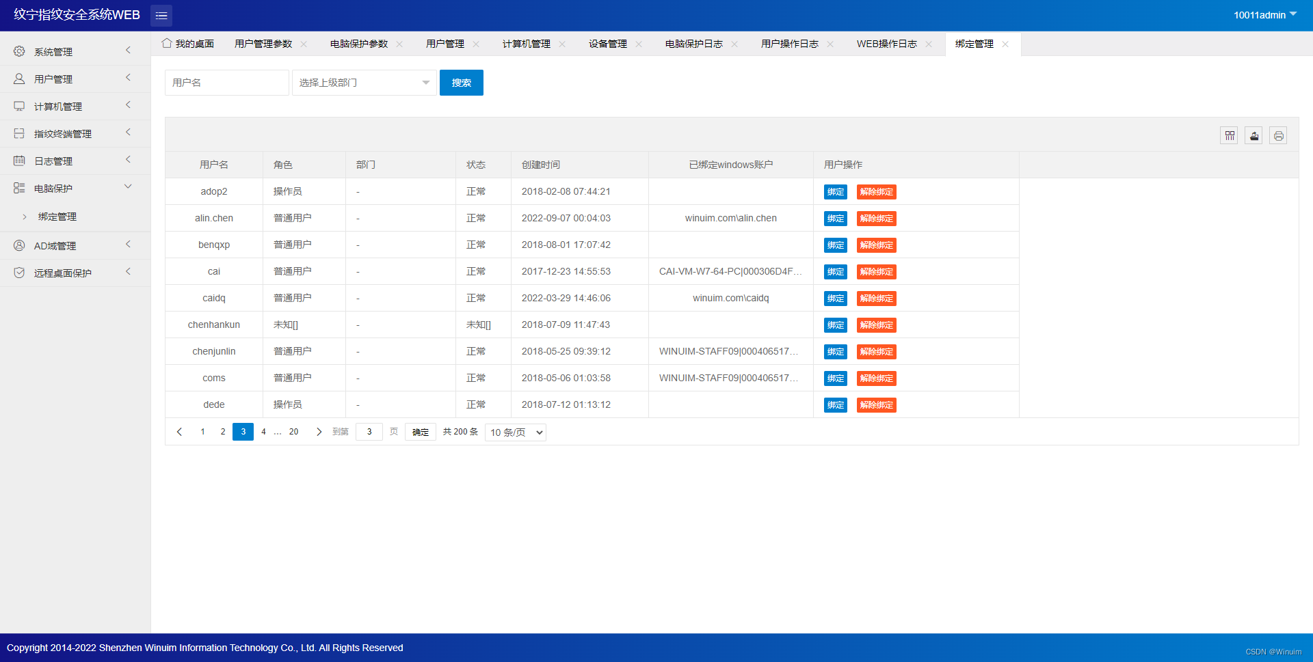The width and height of the screenshot is (1313, 662).
Task: Click 绑定 for user adop2
Action: coord(836,192)
